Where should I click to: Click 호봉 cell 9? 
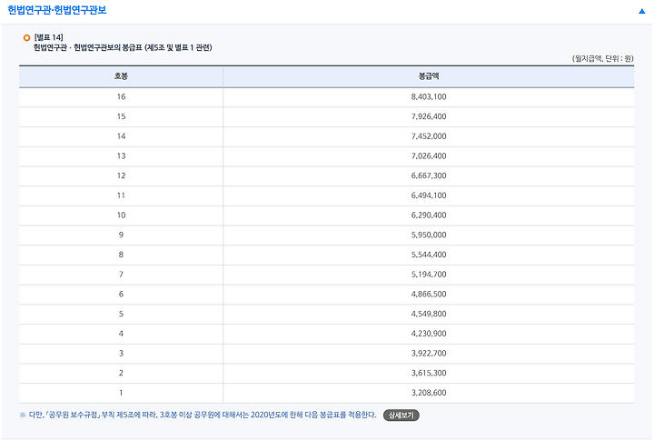point(121,235)
